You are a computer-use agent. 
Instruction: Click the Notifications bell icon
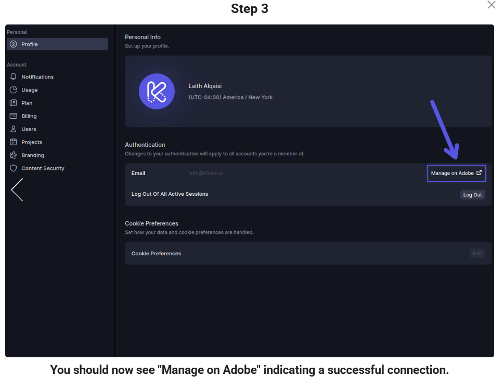click(14, 77)
